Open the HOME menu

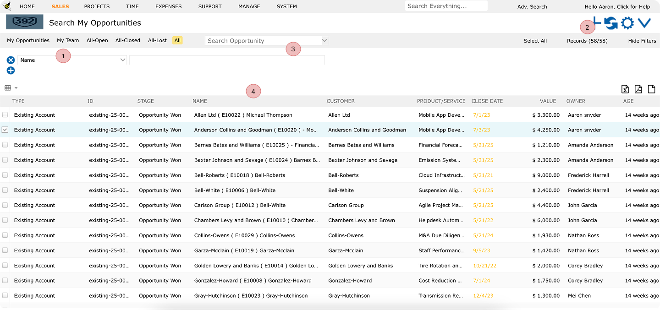[27, 6]
